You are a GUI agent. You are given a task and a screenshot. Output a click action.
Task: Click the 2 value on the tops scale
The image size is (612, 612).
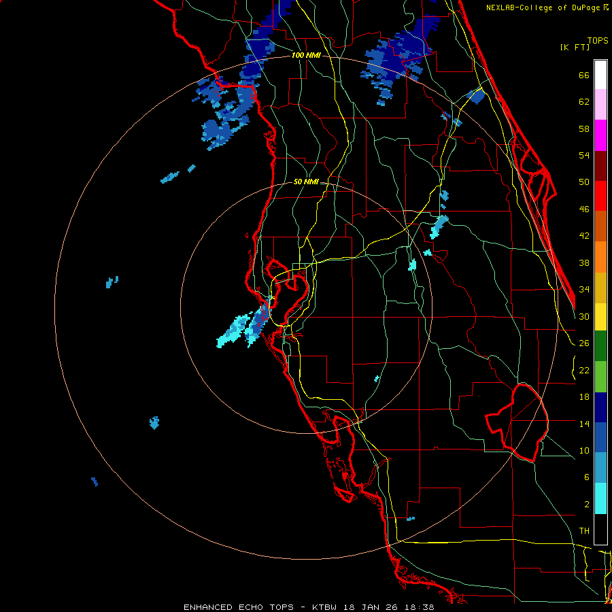pyautogui.click(x=587, y=505)
